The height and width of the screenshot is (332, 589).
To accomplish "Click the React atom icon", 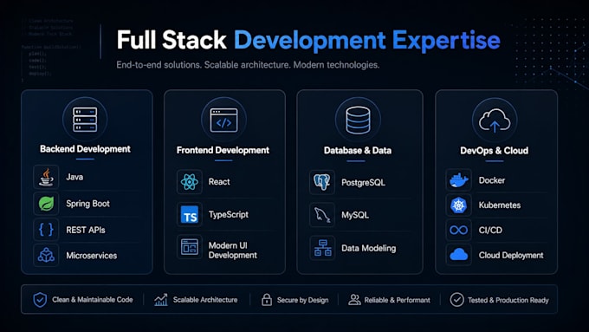I will click(x=190, y=182).
